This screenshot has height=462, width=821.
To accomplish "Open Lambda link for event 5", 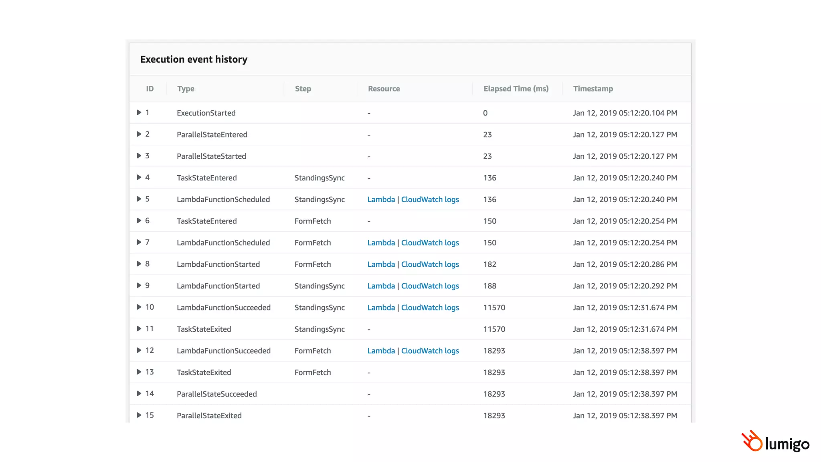I will pyautogui.click(x=381, y=199).
